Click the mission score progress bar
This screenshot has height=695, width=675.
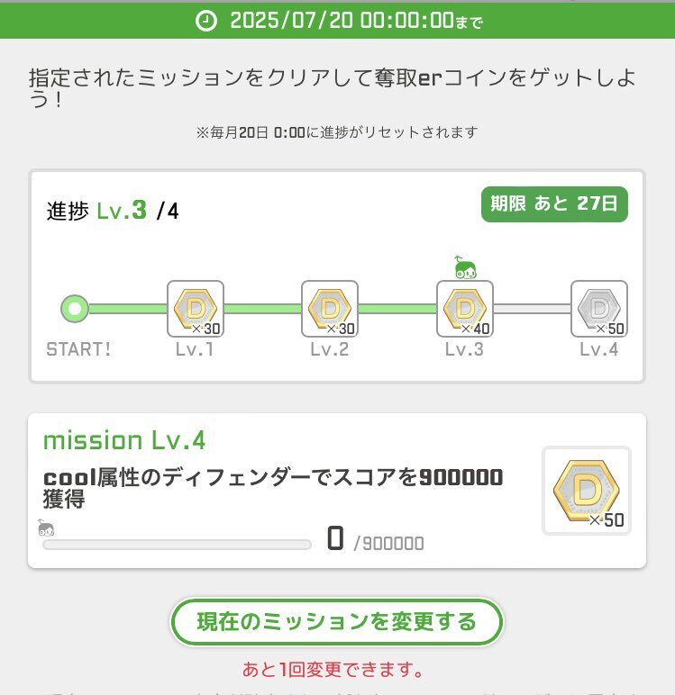pos(177,545)
